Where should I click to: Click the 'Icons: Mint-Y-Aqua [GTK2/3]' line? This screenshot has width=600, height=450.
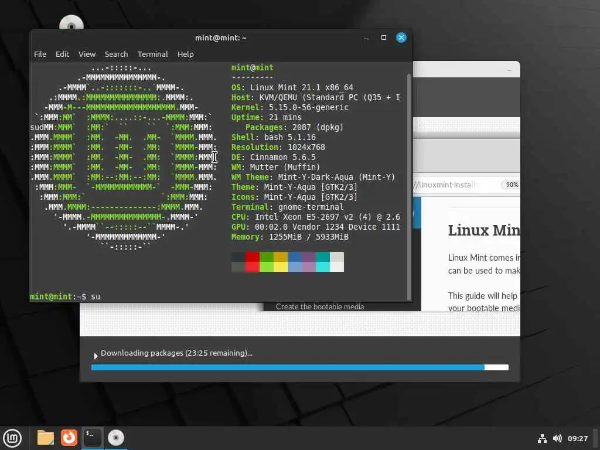[x=294, y=197]
